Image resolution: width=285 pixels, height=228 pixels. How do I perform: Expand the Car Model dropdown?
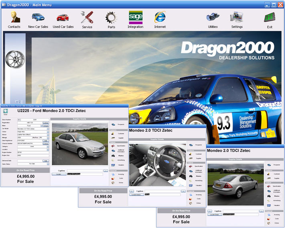[48, 129]
